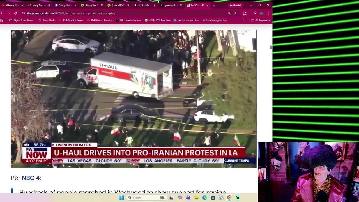The image size is (359, 202).
Task: Open a new tab with plus button
Action: click(214, 5)
